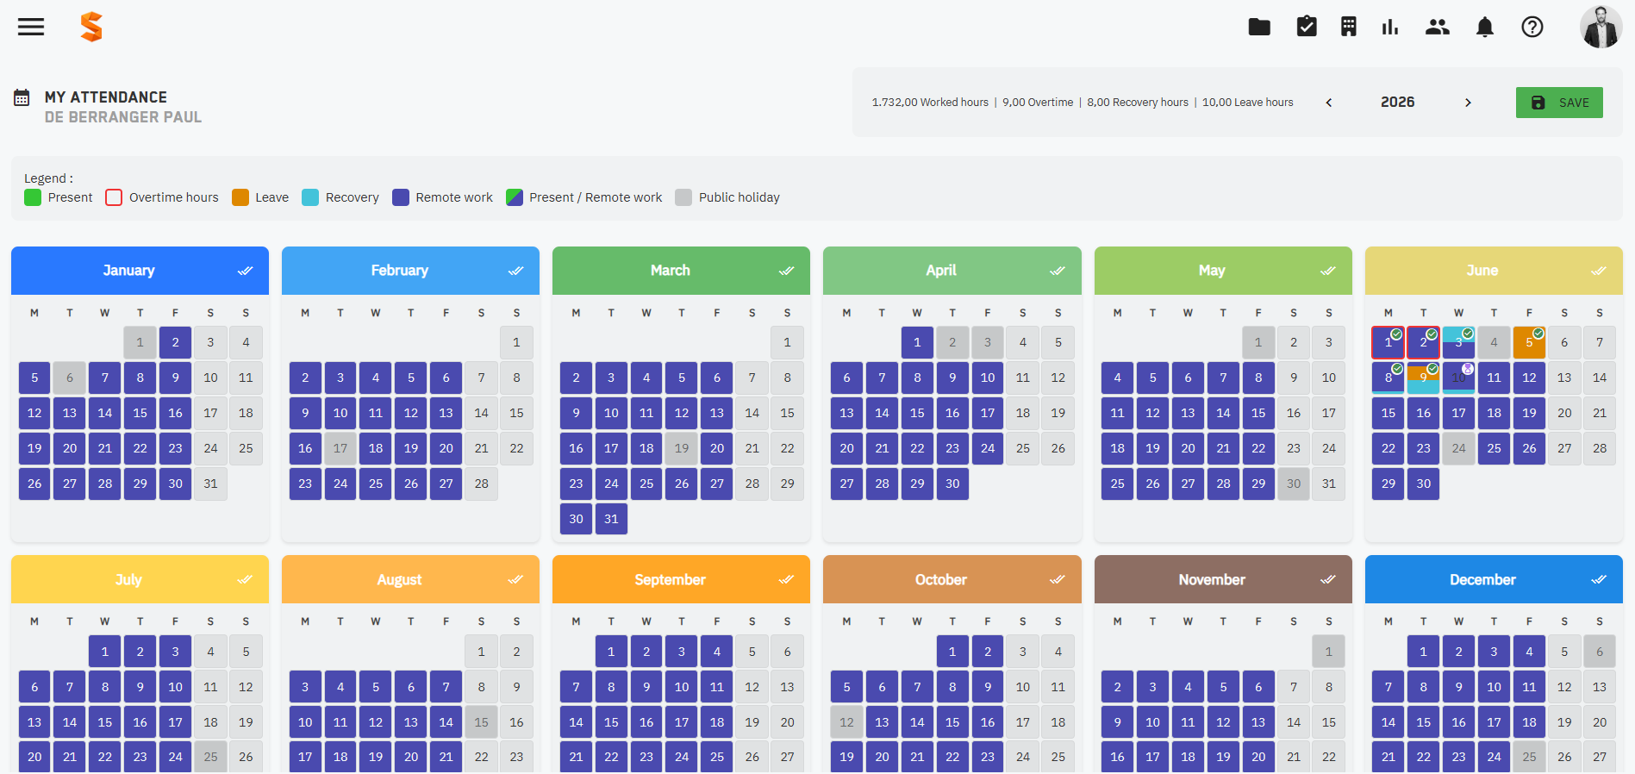This screenshot has width=1635, height=774.
Task: Select the January month header
Action: click(x=140, y=271)
